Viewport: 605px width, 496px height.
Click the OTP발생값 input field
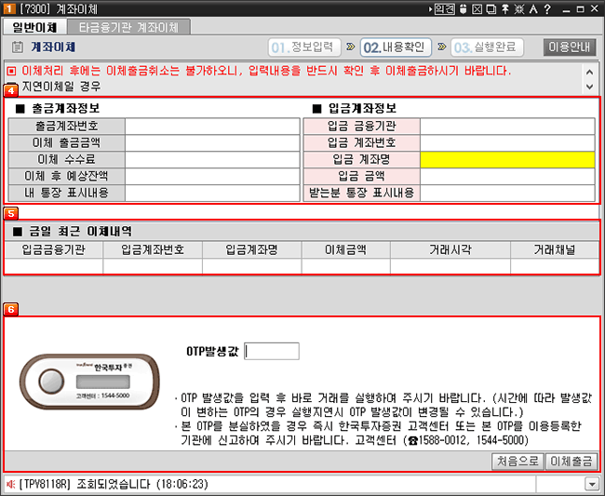(272, 351)
